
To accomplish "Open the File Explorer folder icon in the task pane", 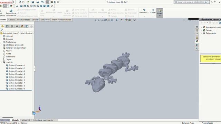I will [197, 34].
